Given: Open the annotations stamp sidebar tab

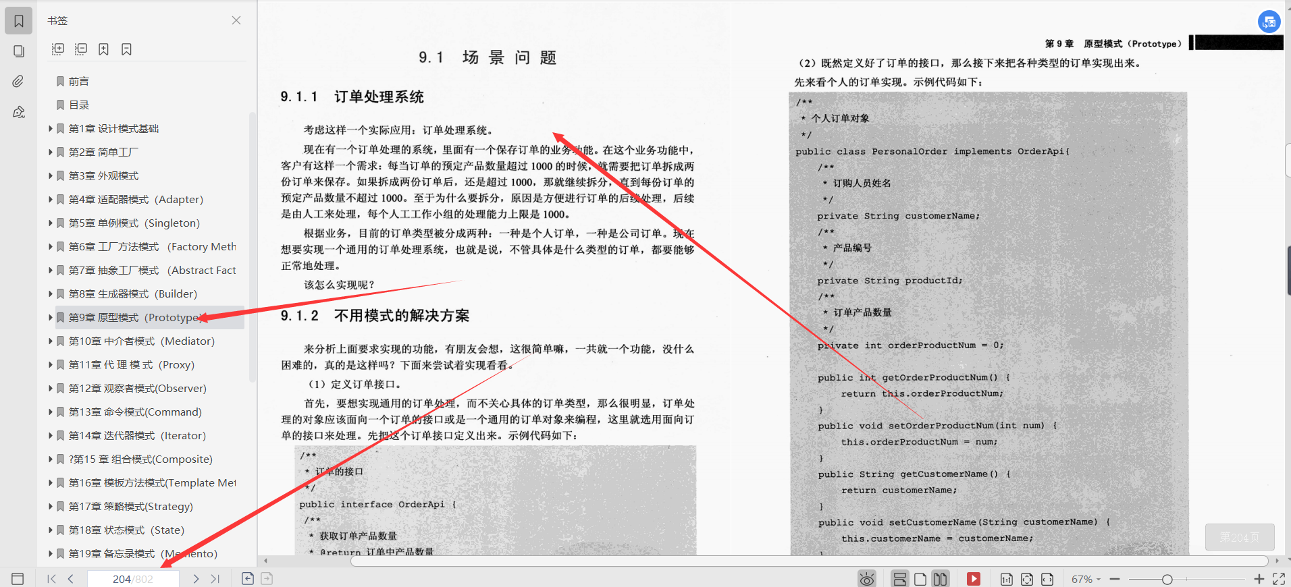Looking at the screenshot, I should [x=19, y=112].
